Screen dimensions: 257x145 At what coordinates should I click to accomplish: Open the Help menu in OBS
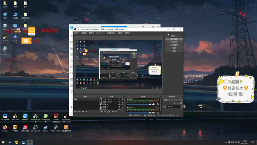coord(127,33)
